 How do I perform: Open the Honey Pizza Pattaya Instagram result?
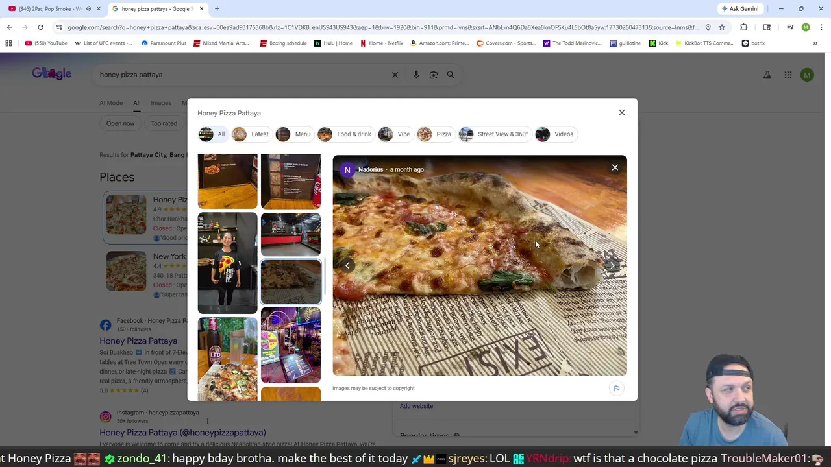[x=182, y=432]
